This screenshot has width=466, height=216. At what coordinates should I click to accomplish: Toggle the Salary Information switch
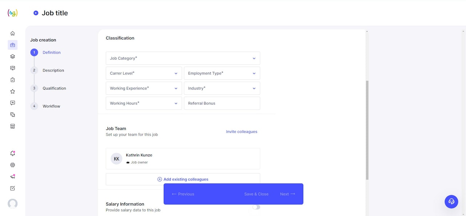[256, 207]
